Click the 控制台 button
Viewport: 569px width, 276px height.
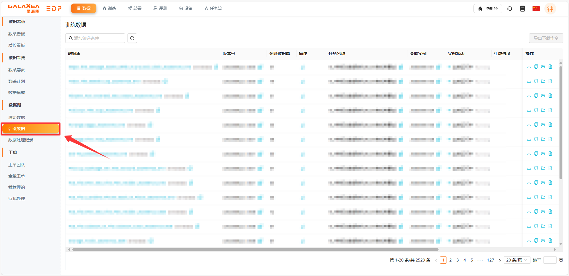pyautogui.click(x=487, y=9)
